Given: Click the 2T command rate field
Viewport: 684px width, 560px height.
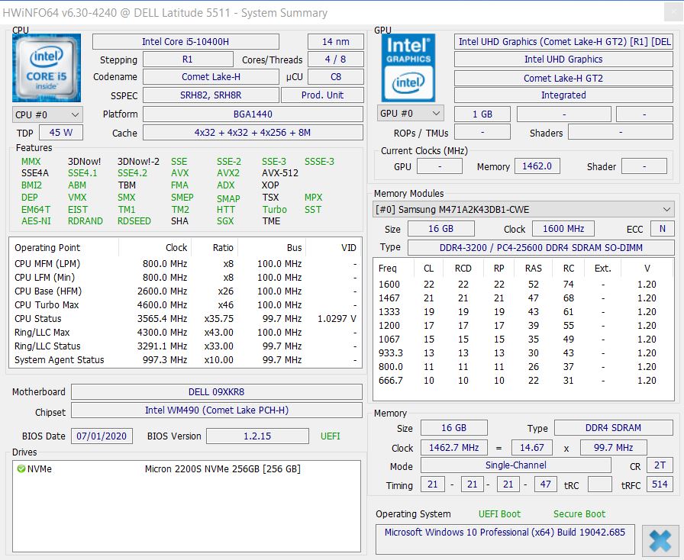Looking at the screenshot, I should click(x=660, y=465).
